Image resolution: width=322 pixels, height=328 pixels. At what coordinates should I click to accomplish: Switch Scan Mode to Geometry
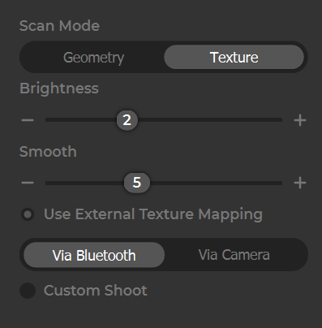tap(93, 57)
